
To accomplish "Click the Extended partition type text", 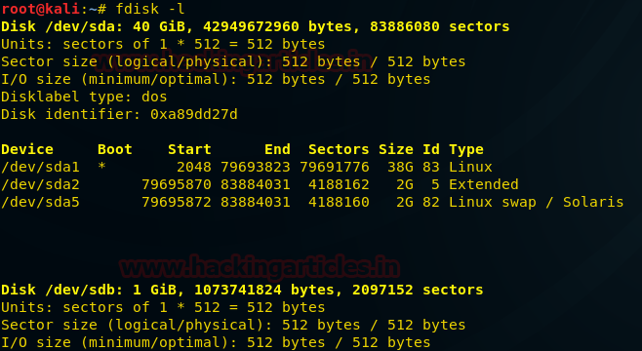I will (484, 184).
